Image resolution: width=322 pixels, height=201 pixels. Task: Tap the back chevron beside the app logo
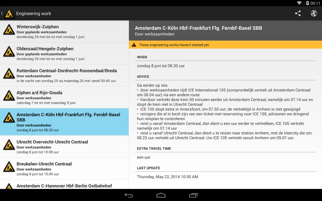coord(2,13)
